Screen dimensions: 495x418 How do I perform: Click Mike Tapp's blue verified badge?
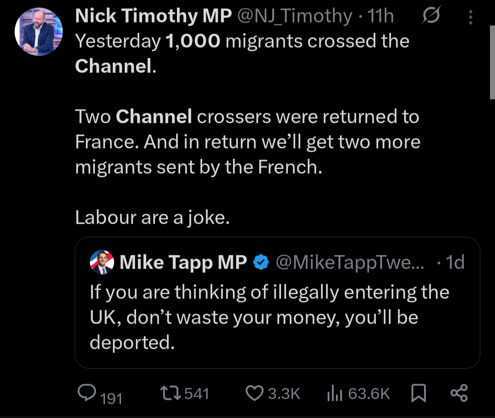260,263
